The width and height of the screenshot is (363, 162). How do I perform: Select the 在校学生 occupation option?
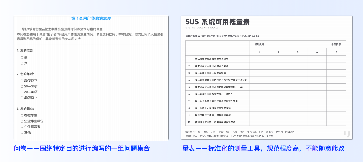[x=22, y=115]
